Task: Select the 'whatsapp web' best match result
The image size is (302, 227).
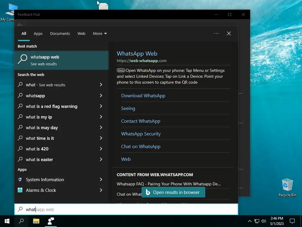Action: click(61, 60)
